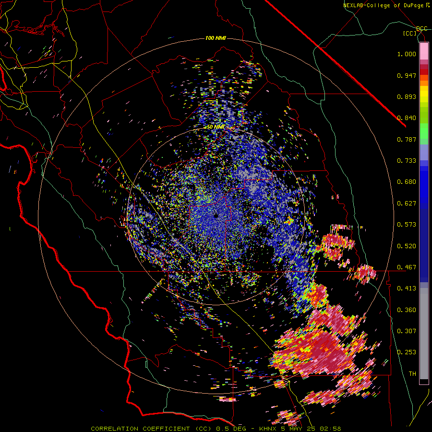
Task: Select the 0.467 scale value
Action: 407,267
